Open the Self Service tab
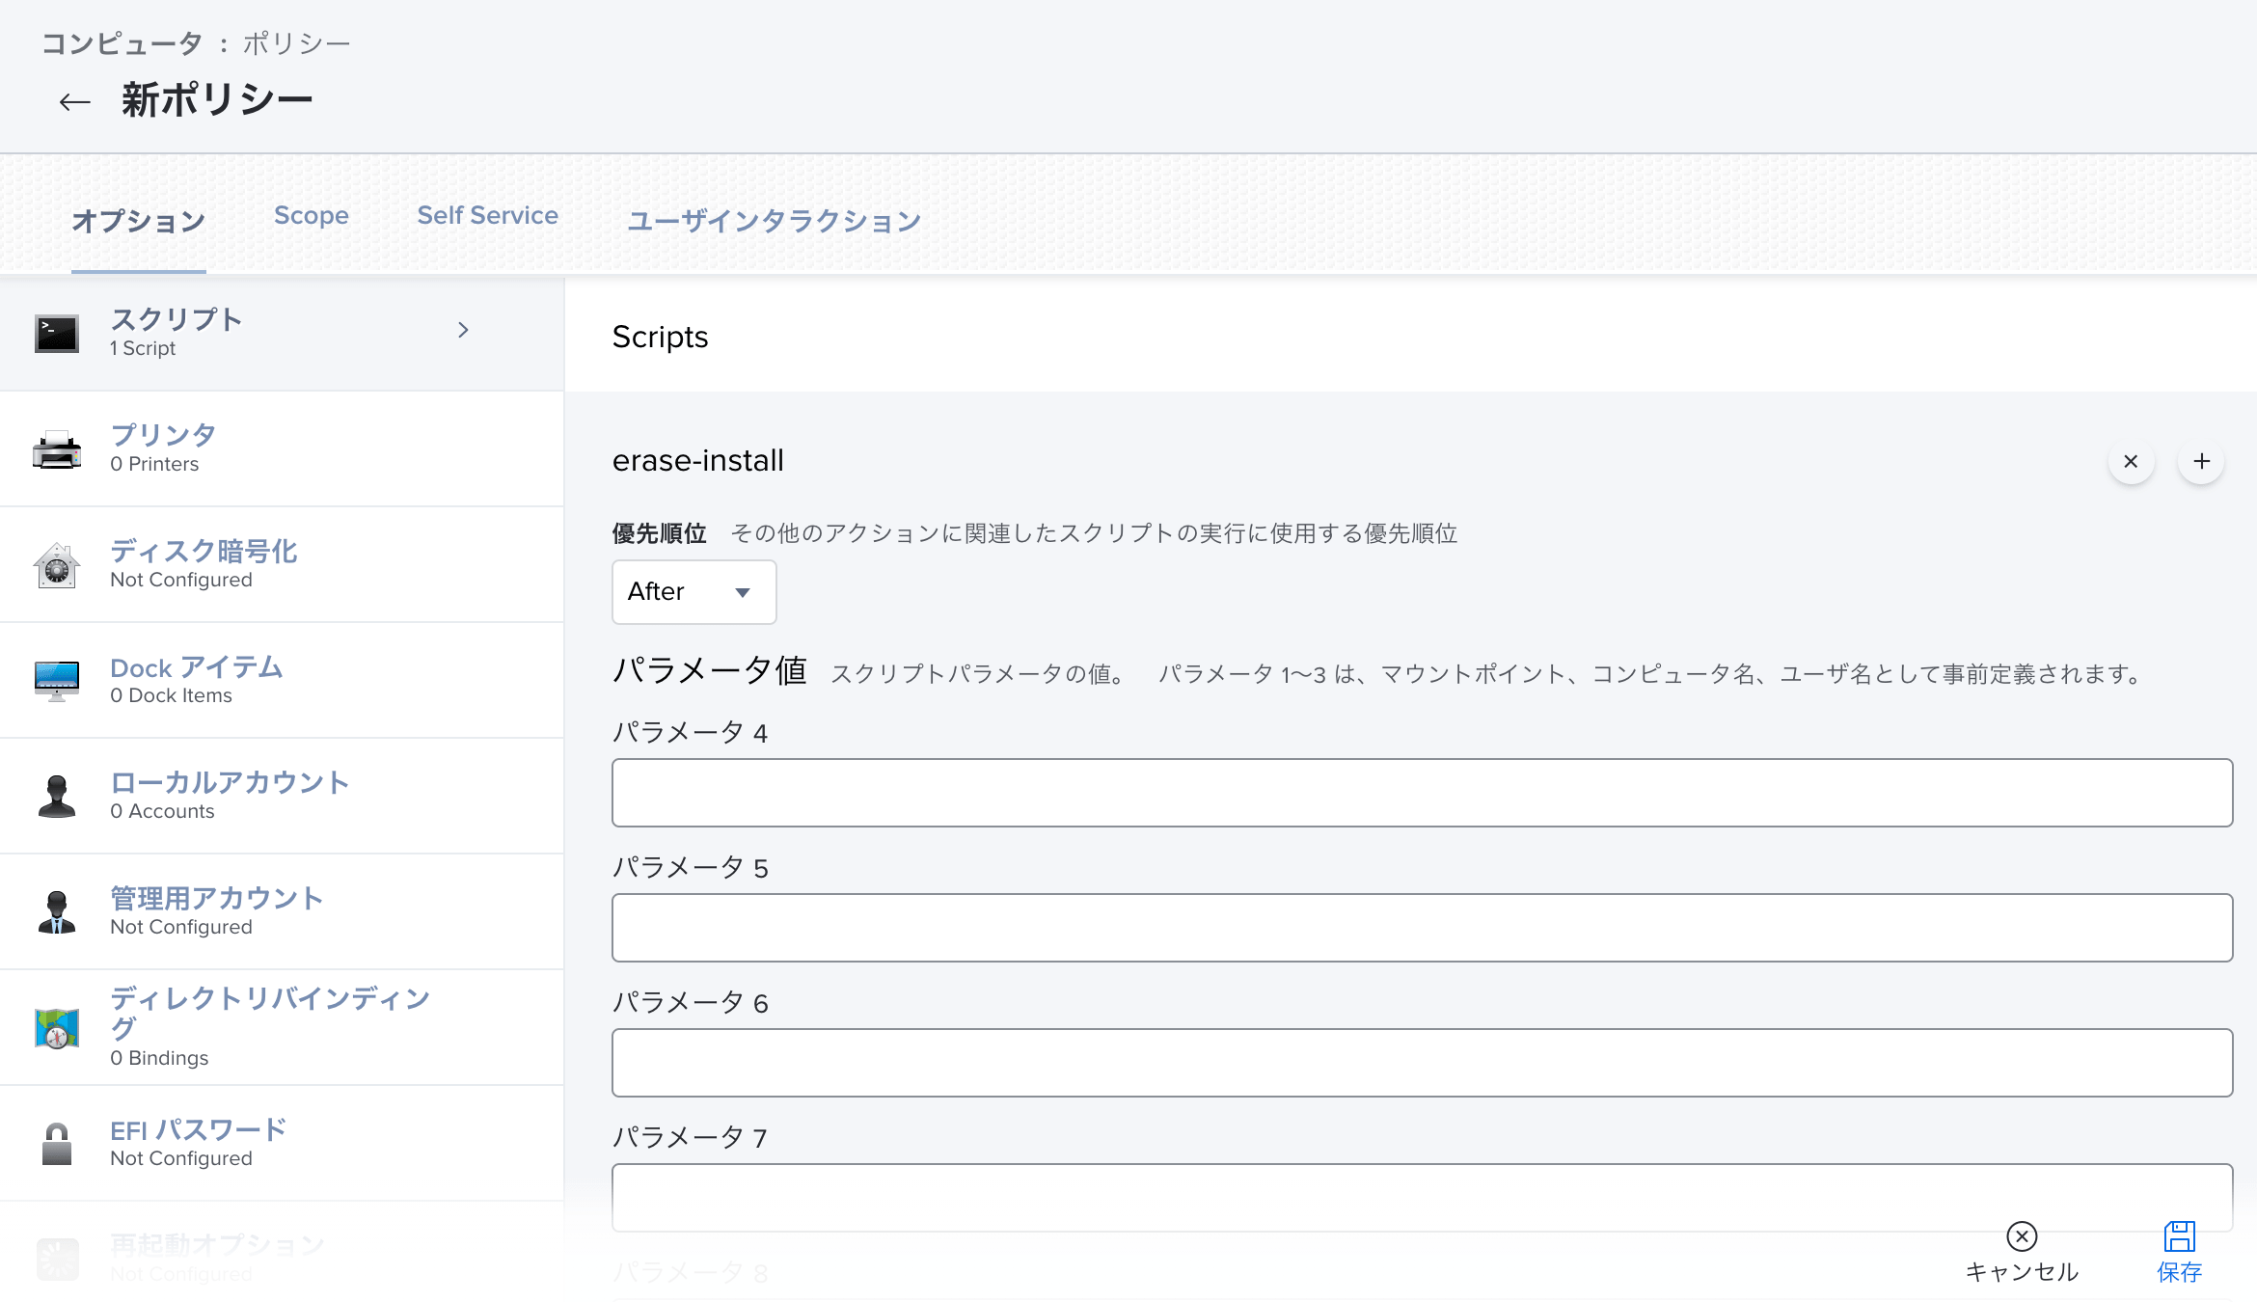The image size is (2257, 1302). (487, 216)
